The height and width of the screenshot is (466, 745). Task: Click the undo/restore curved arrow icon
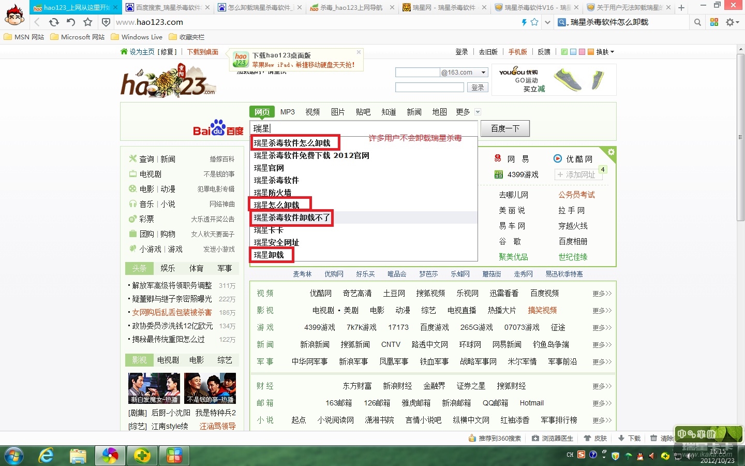pyautogui.click(x=71, y=22)
